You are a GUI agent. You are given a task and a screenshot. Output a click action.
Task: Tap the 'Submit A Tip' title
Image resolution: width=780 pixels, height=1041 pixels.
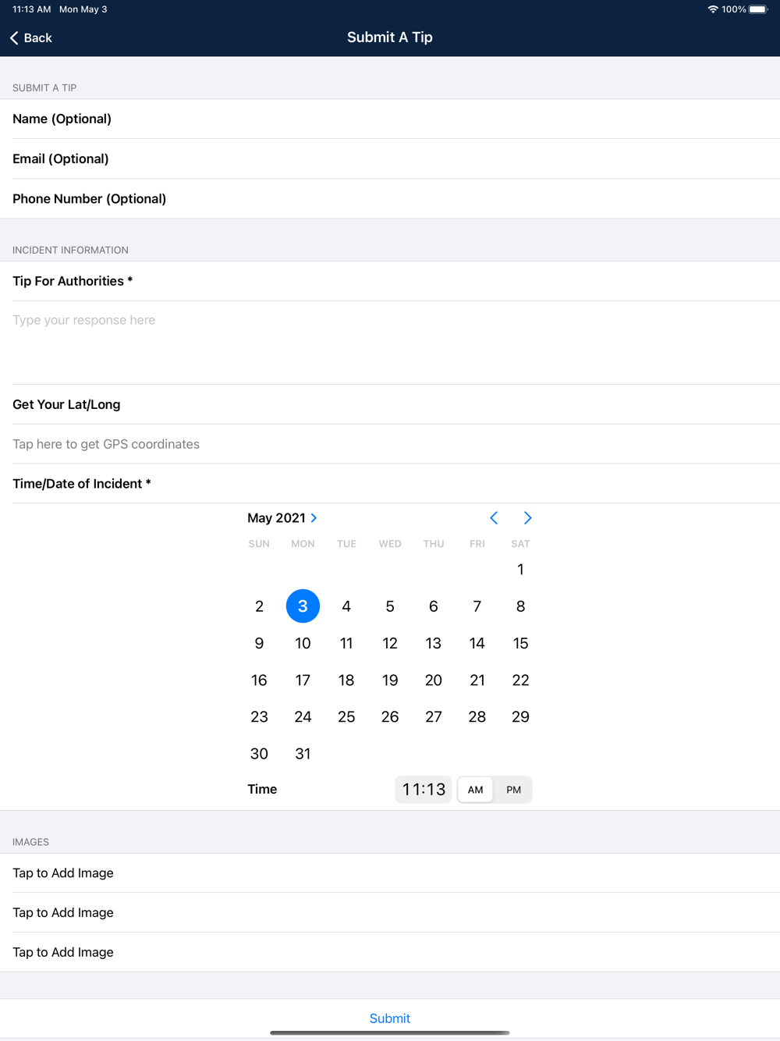coord(390,37)
